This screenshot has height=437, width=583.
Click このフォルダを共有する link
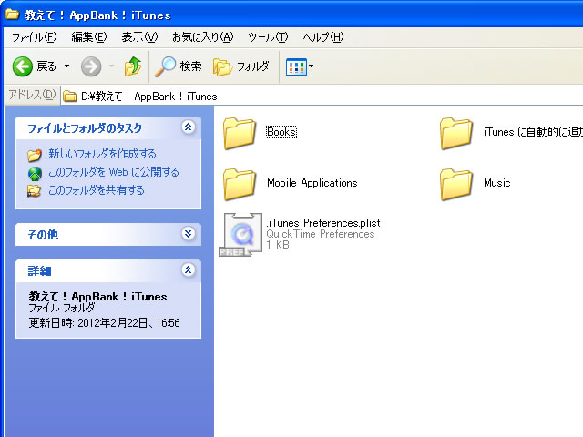pos(97,190)
